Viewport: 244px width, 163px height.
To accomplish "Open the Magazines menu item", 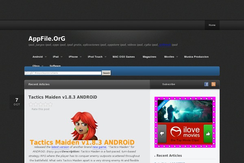I will click(x=149, y=57).
